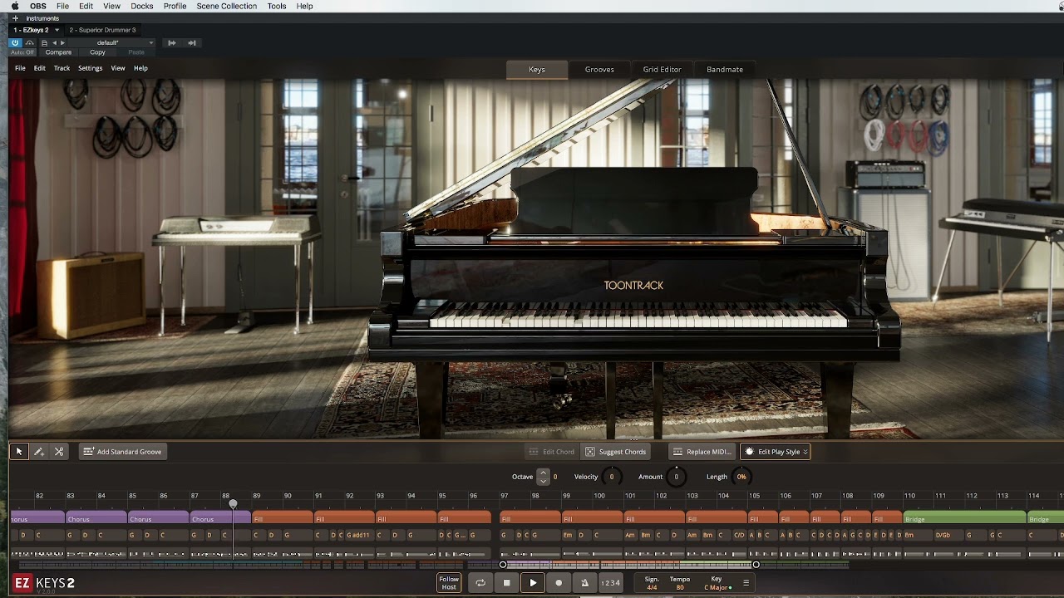The image size is (1064, 598).
Task: Select the pencil draw tool
Action: [x=38, y=452]
